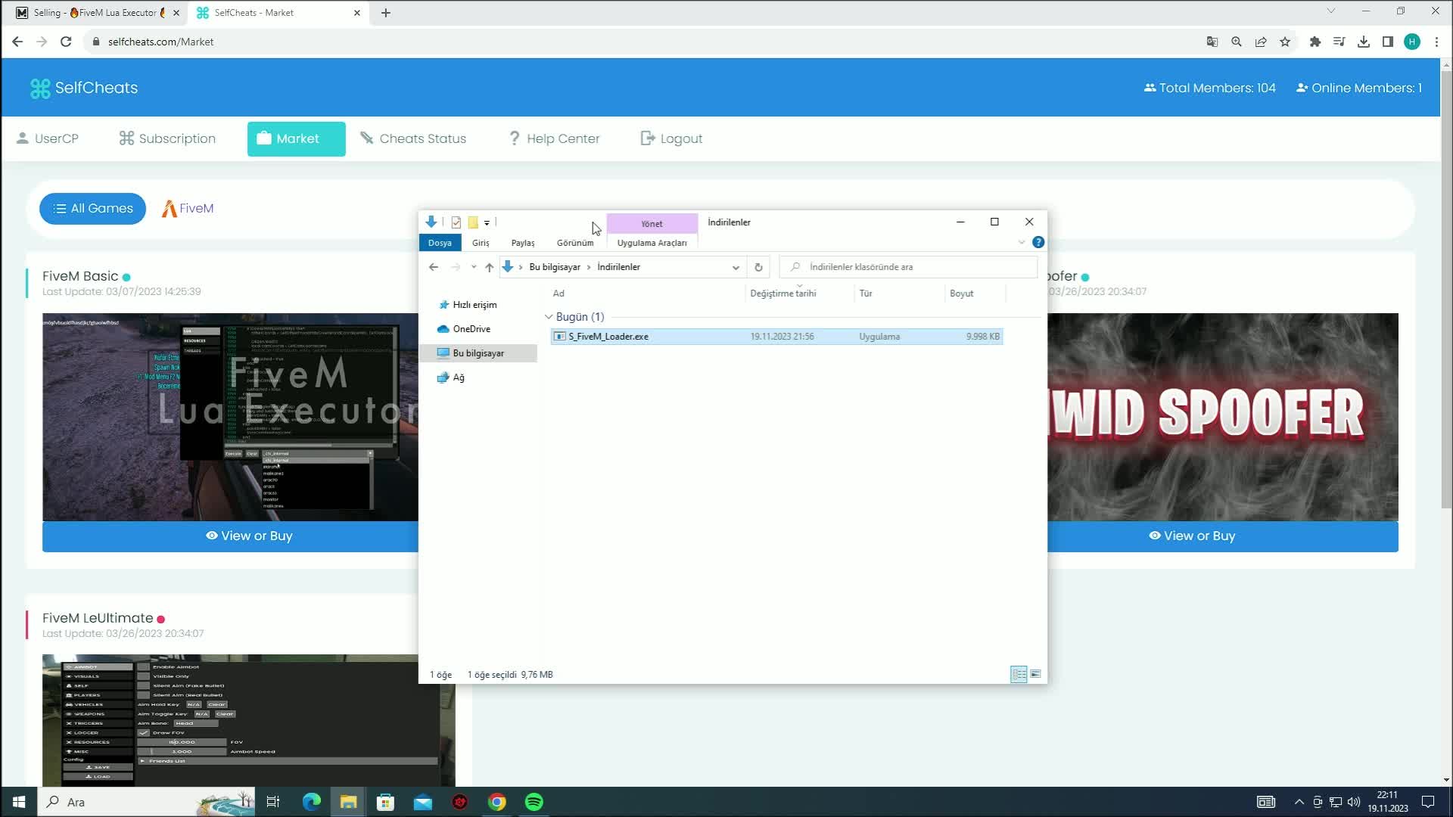
Task: Bookmark the page using the star icon
Action: pyautogui.click(x=1285, y=42)
